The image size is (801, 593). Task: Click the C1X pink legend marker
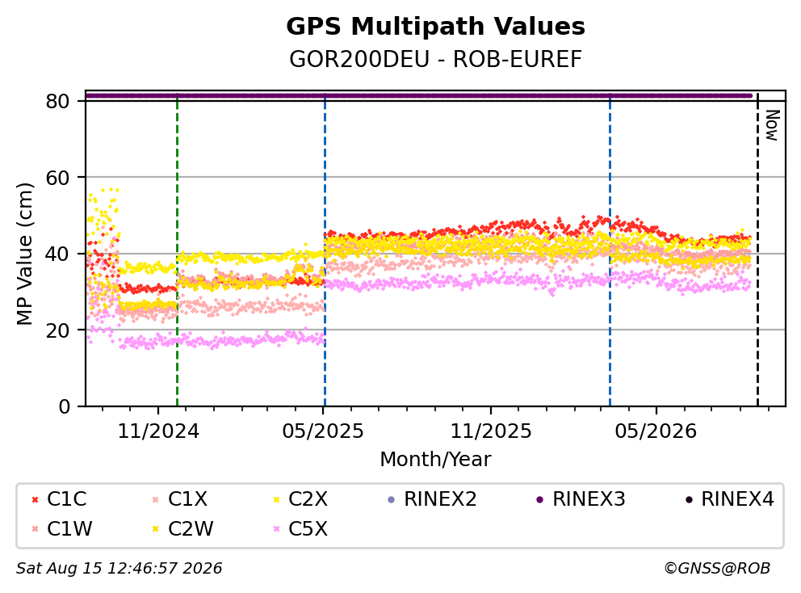click(156, 499)
